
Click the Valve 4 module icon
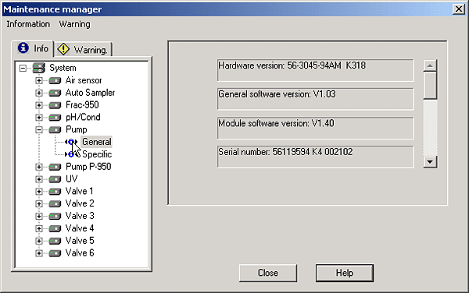click(x=55, y=228)
